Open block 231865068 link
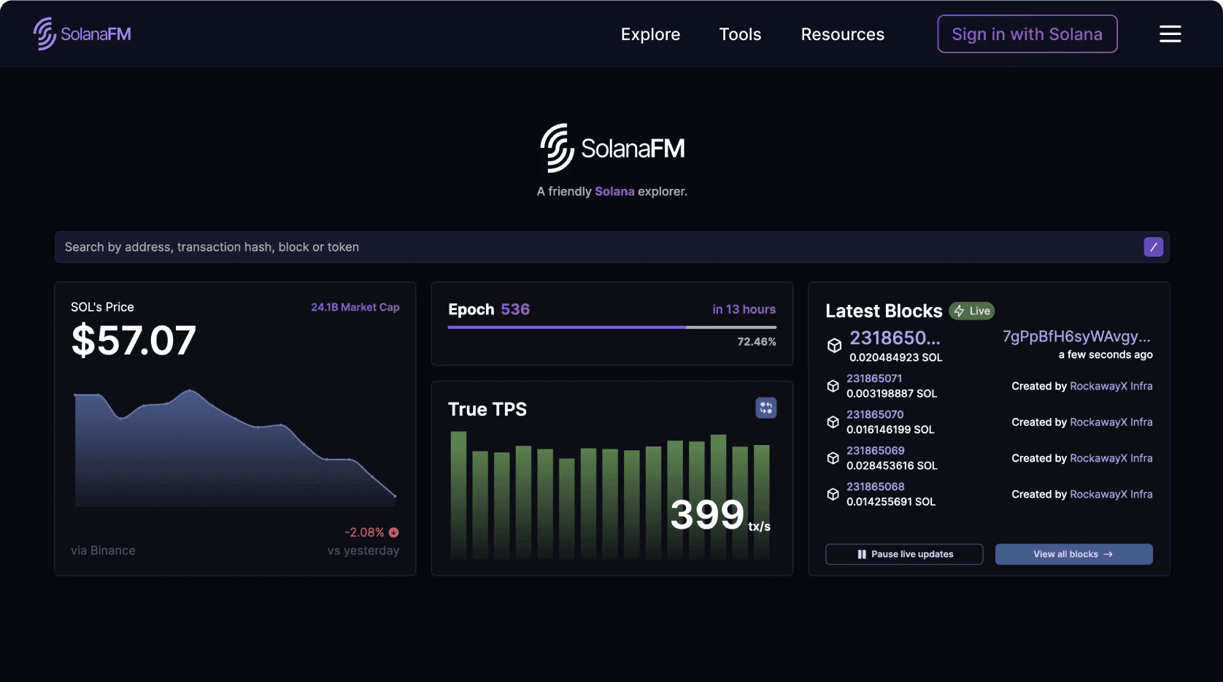Viewport: 1223px width, 682px height. tap(876, 487)
